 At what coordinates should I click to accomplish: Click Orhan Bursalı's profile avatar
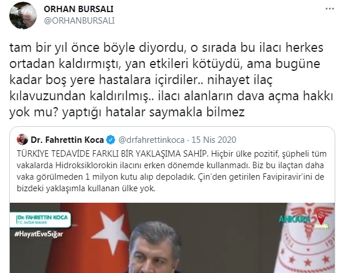[x=23, y=16]
